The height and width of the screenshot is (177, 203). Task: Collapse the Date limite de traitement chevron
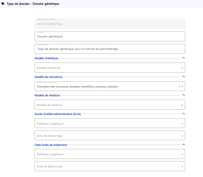(183, 145)
